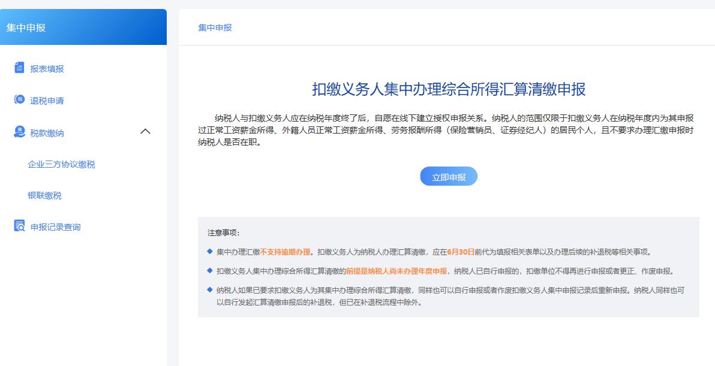Click the 税款缴纳 user icon
This screenshot has width=715, height=366.
[19, 132]
